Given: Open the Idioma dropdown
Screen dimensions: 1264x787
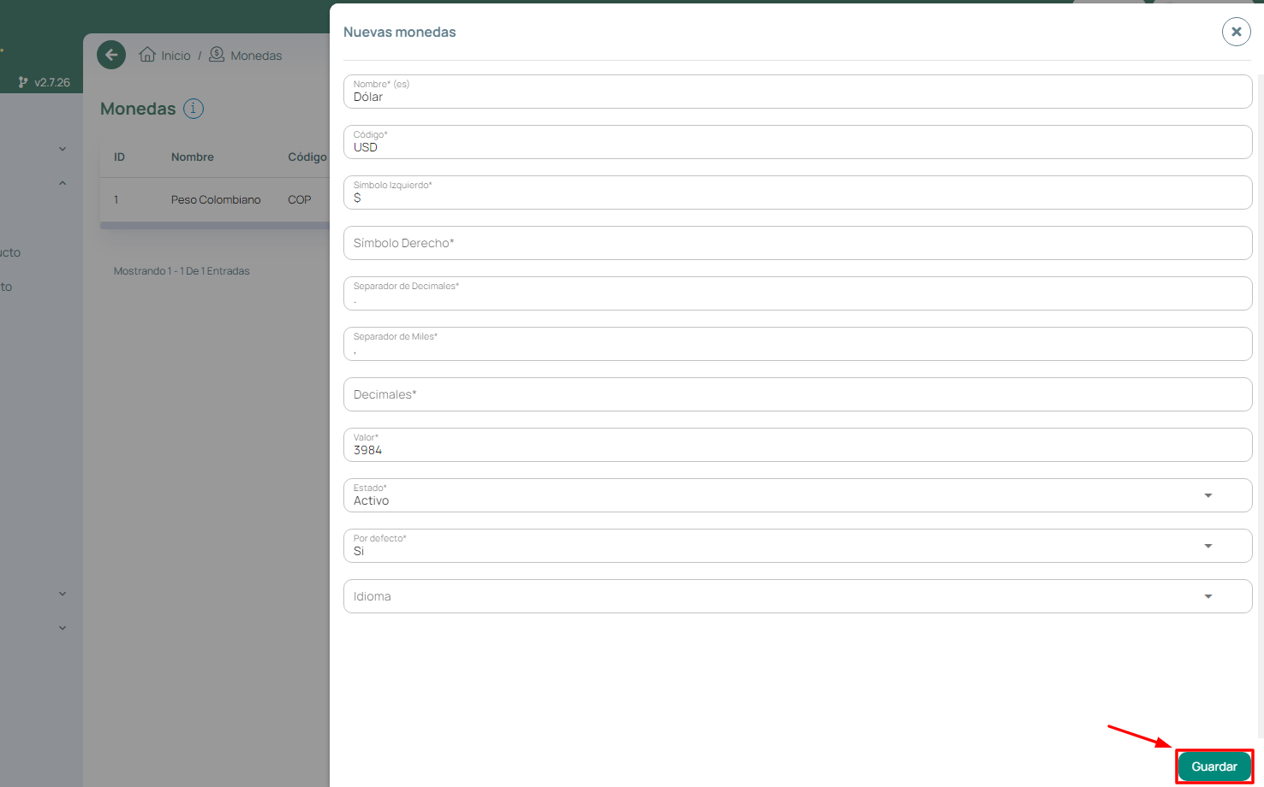Looking at the screenshot, I should coord(798,596).
